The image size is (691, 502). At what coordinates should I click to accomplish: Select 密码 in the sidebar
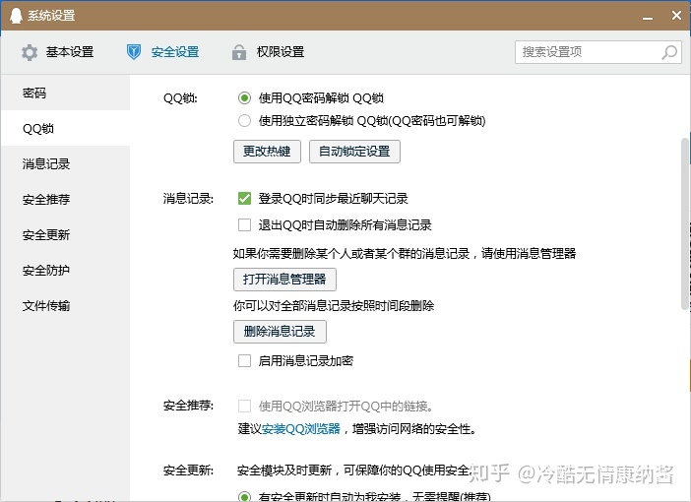[65, 93]
